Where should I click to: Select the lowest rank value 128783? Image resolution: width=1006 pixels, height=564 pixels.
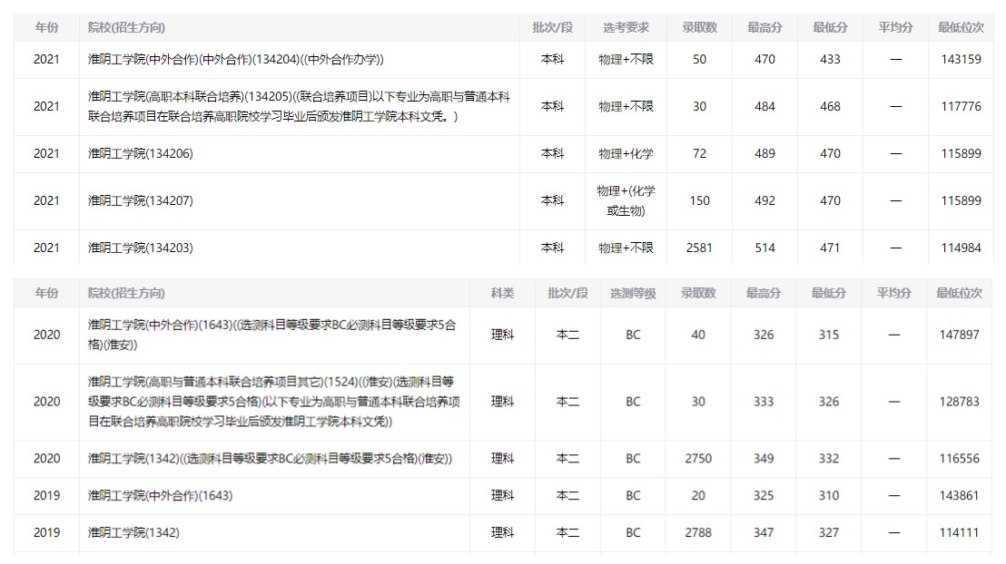[960, 402]
